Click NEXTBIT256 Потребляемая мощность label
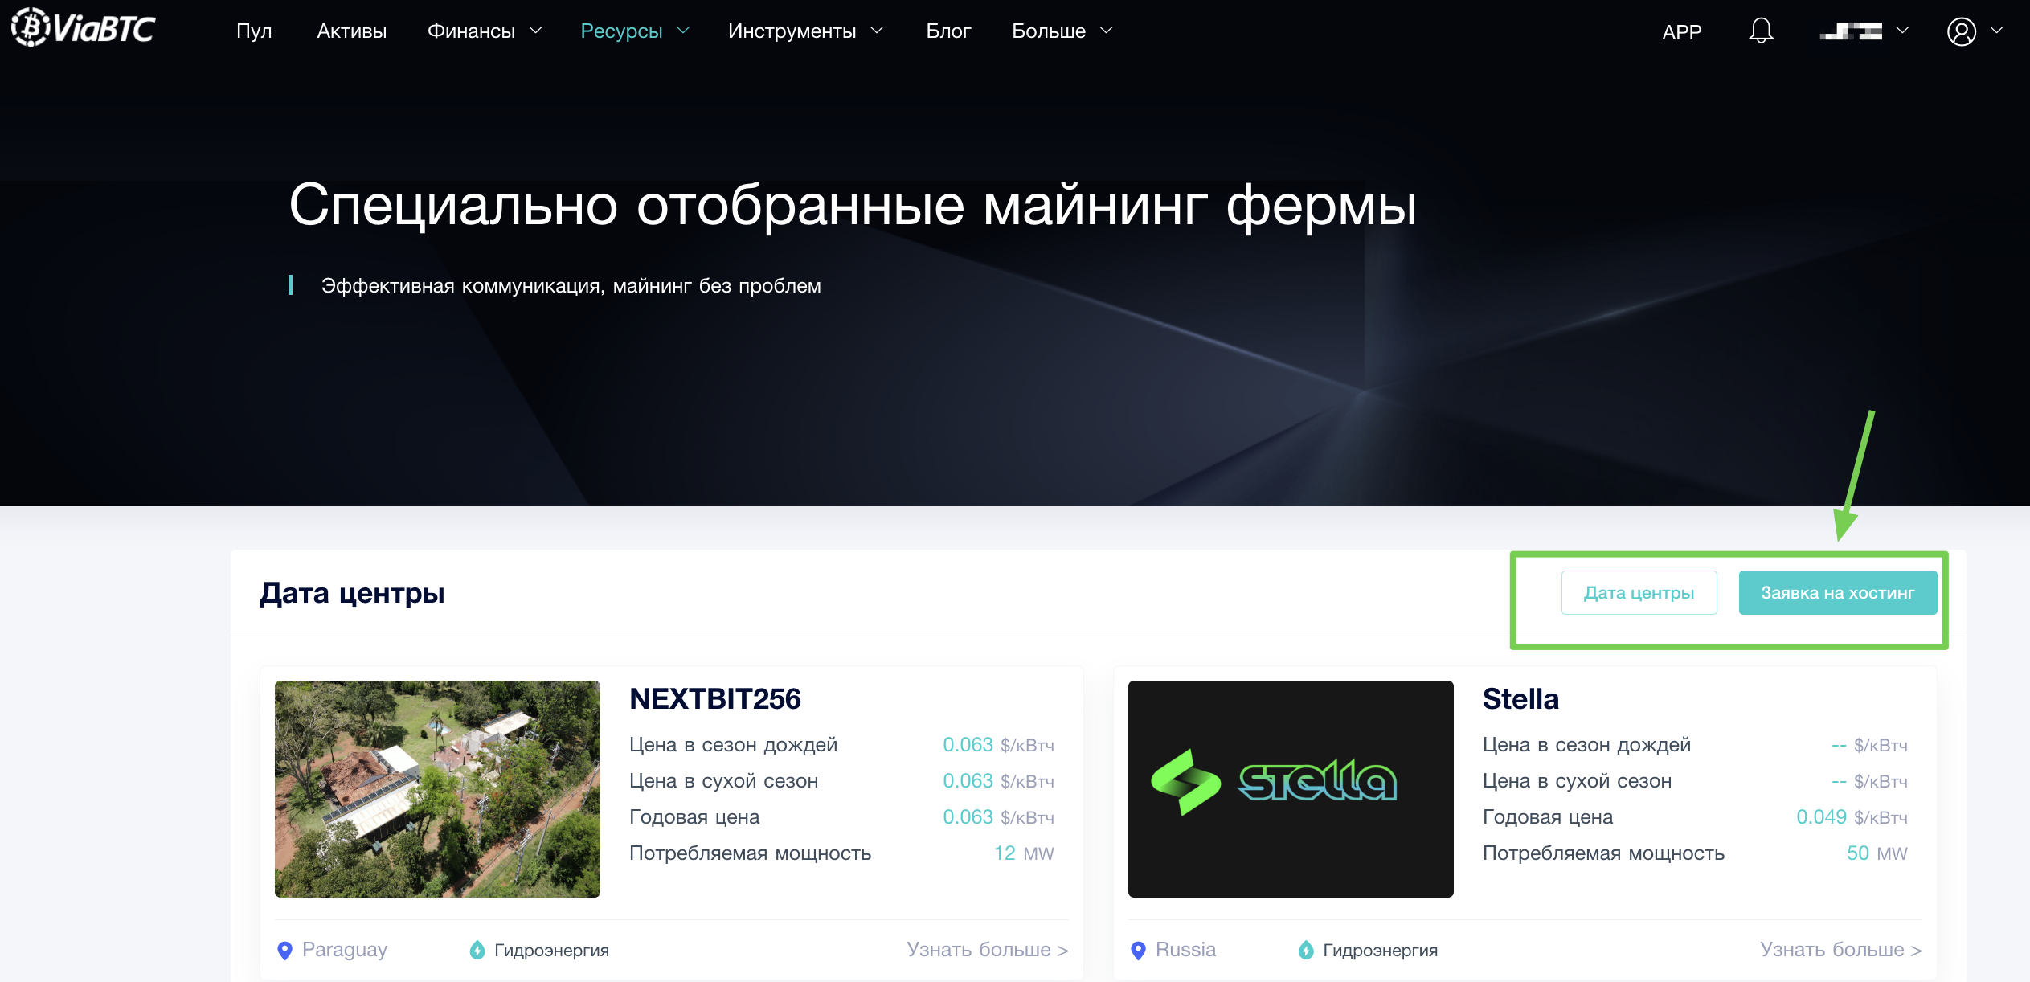 750,853
